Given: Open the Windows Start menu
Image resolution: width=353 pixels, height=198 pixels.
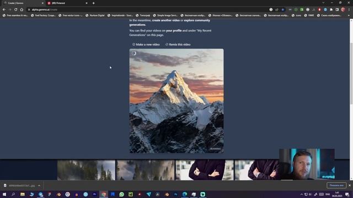Looking at the screenshot, I should tap(4, 194).
